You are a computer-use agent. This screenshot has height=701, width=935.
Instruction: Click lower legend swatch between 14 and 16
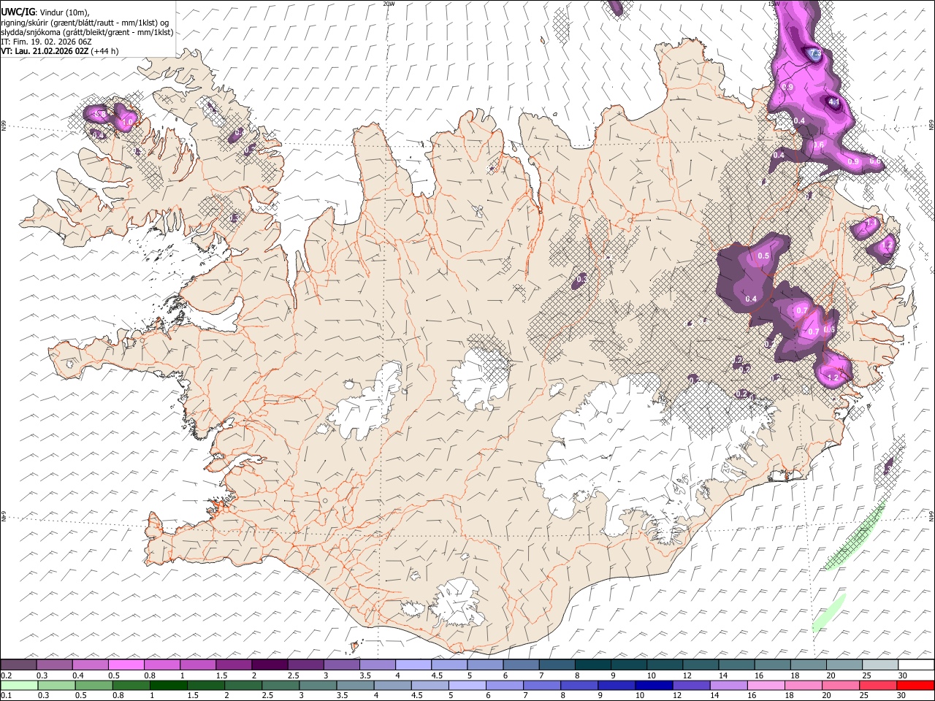coord(729,686)
